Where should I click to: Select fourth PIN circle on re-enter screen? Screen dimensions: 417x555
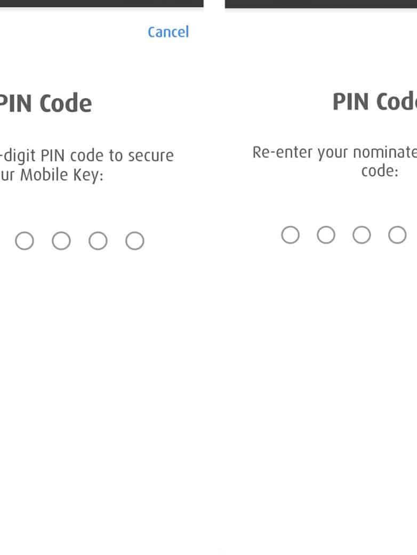[x=397, y=235]
